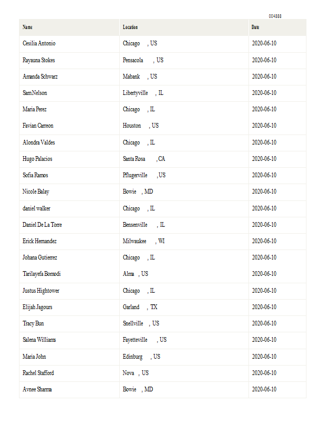Select the name Tarilayefa Bomodi
This screenshot has height=422, width=326.
coord(42,274)
